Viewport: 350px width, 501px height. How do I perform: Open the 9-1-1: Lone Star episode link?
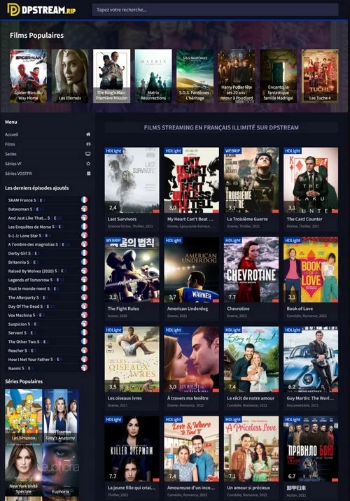click(29, 236)
